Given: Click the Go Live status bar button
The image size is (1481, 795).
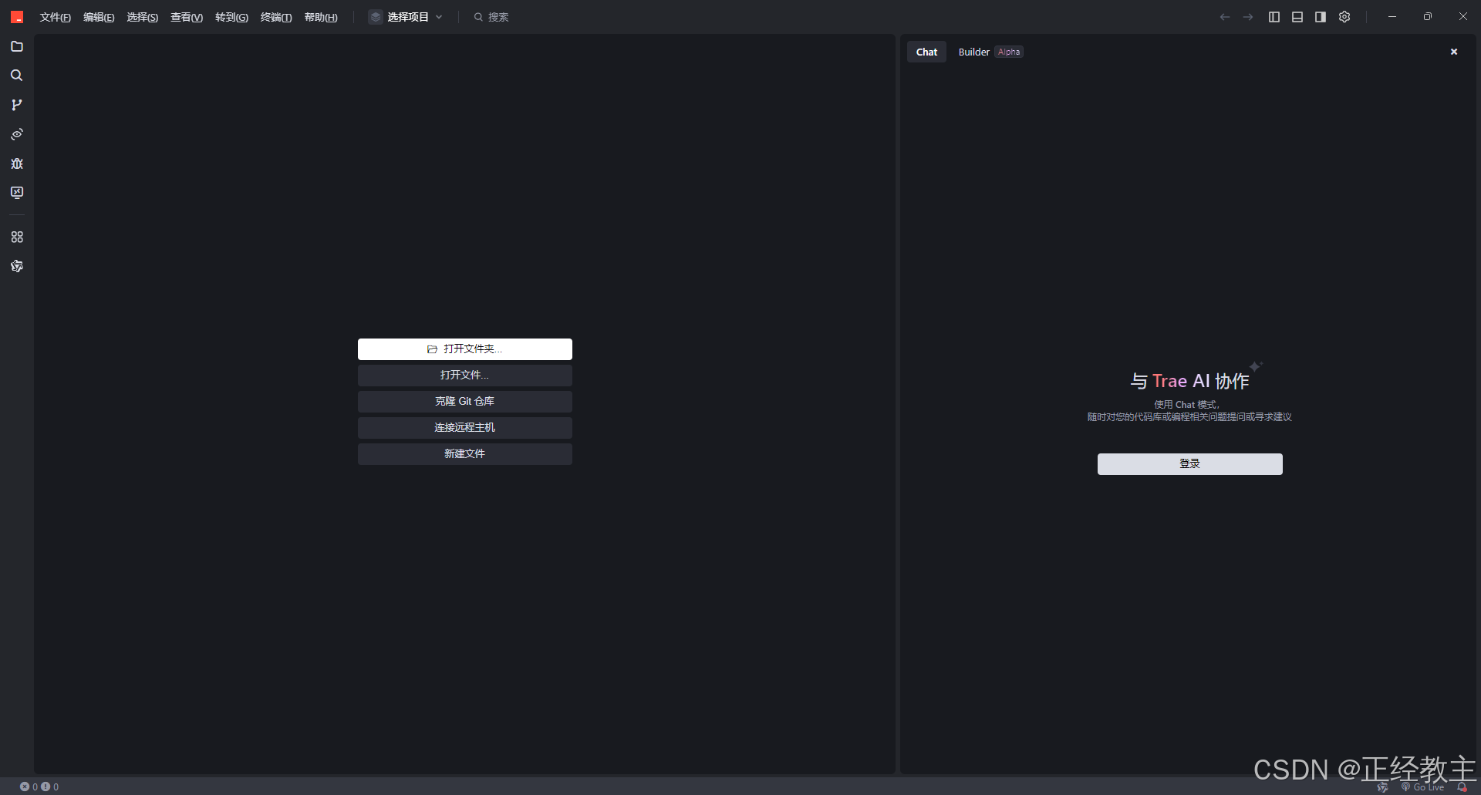Looking at the screenshot, I should (1423, 787).
